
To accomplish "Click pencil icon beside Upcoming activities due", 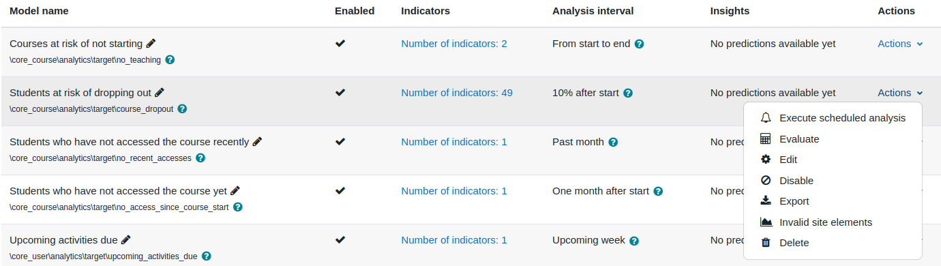I will tap(125, 240).
